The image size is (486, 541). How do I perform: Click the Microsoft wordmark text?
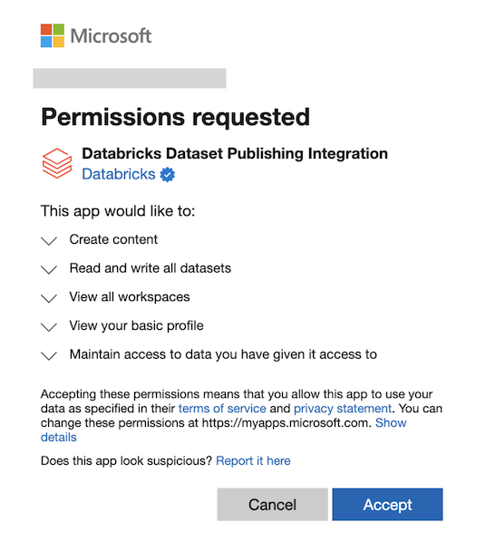pyautogui.click(x=111, y=36)
